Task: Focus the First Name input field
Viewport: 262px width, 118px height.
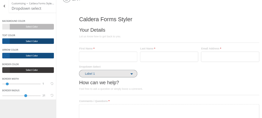Action: 108,57
